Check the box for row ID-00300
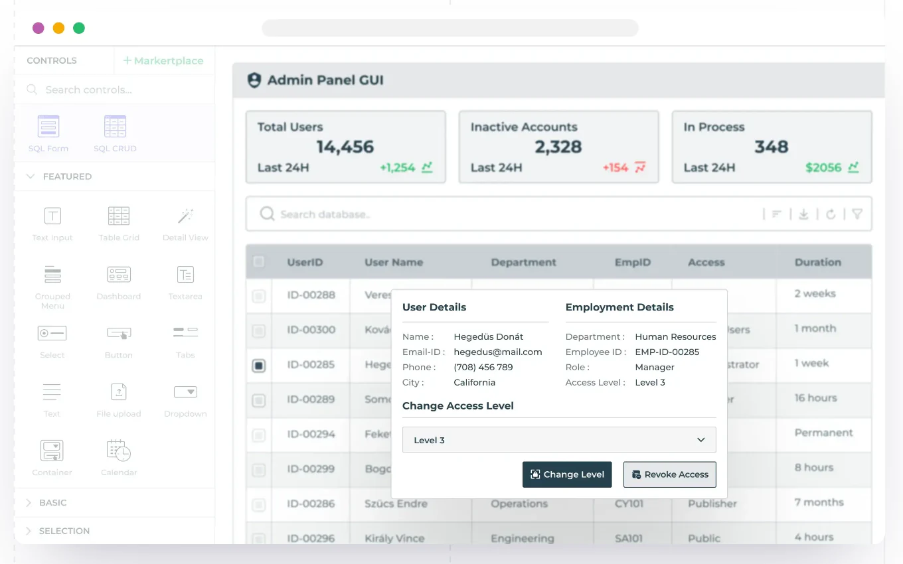Screen dimensions: 903x564 coord(259,331)
